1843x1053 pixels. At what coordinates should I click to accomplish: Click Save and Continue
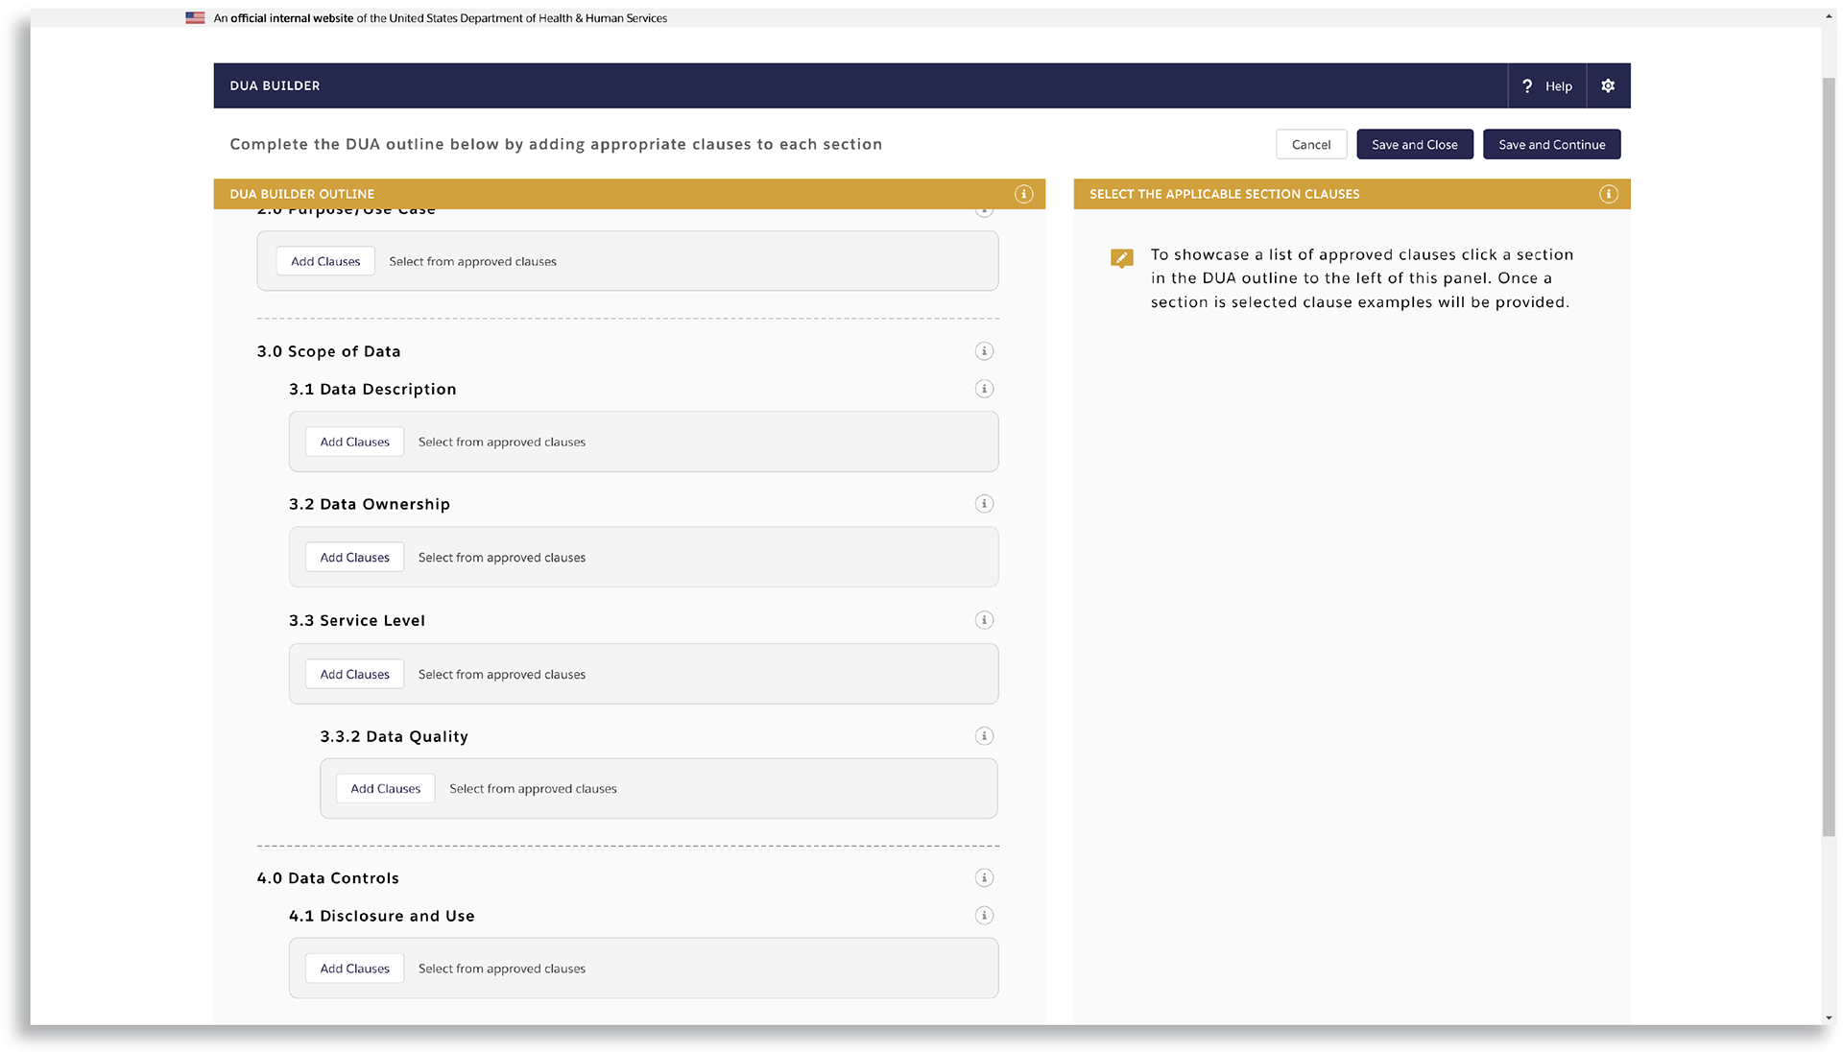click(x=1551, y=145)
